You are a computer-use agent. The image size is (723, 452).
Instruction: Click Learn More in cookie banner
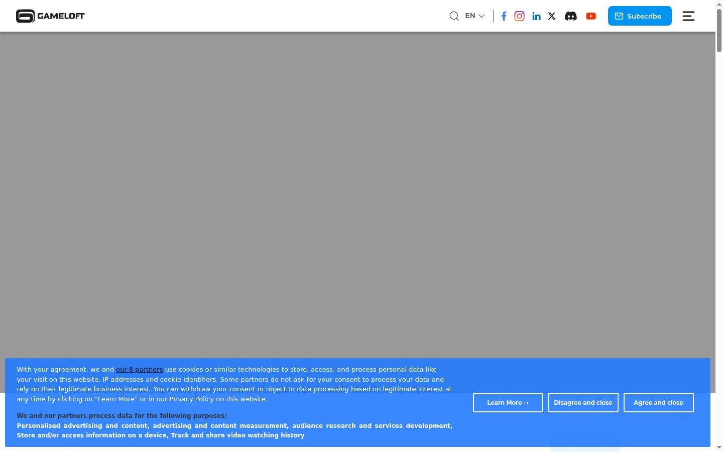(x=508, y=403)
